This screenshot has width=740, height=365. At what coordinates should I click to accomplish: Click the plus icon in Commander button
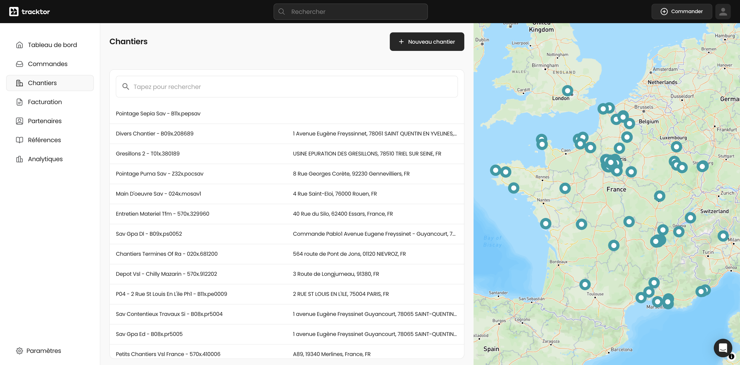pyautogui.click(x=664, y=12)
